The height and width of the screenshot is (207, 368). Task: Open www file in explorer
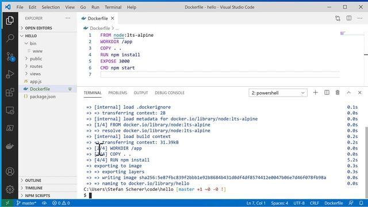48,51
